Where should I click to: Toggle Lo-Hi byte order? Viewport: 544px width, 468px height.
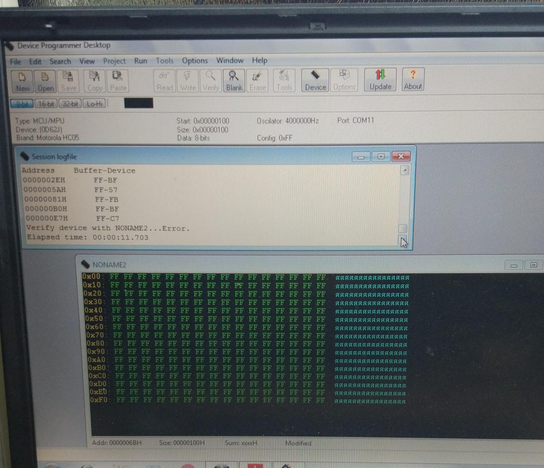[x=94, y=104]
